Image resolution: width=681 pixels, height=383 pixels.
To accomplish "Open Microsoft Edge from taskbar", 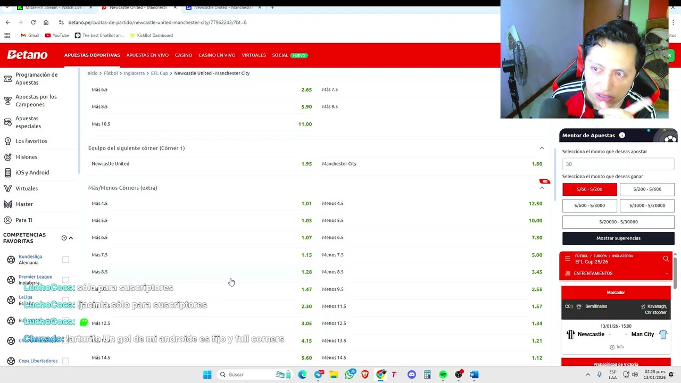I will tap(302, 374).
